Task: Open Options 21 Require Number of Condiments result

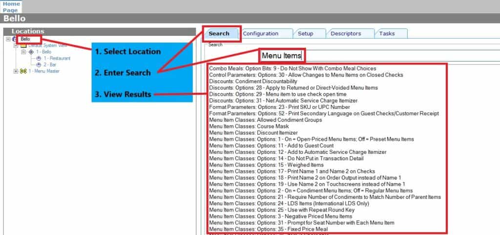Action: point(325,197)
